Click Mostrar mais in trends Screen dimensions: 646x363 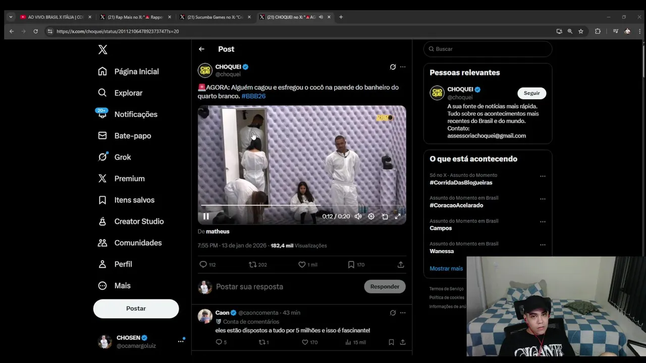446,269
